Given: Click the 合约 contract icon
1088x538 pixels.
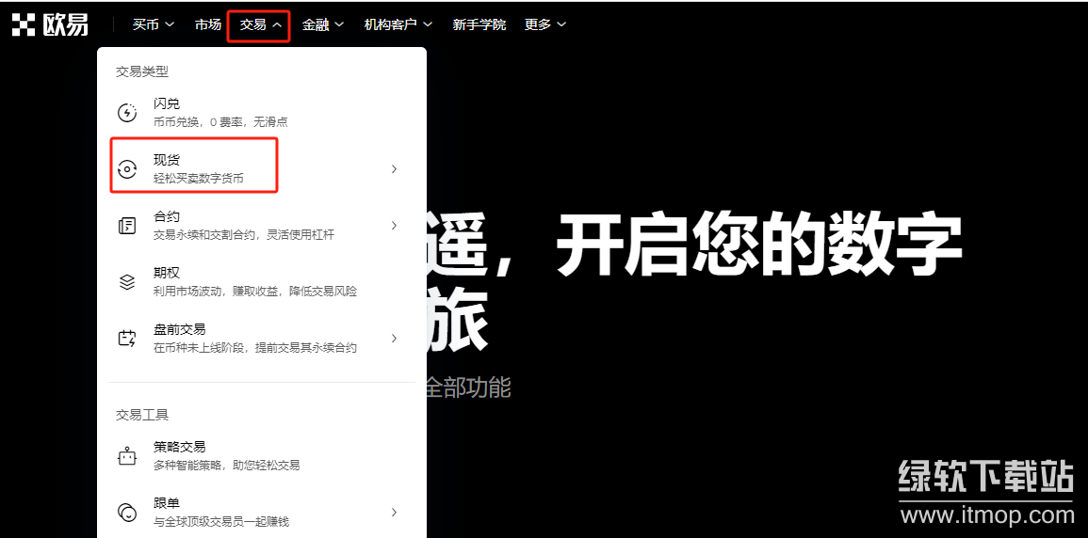Looking at the screenshot, I should [x=127, y=226].
